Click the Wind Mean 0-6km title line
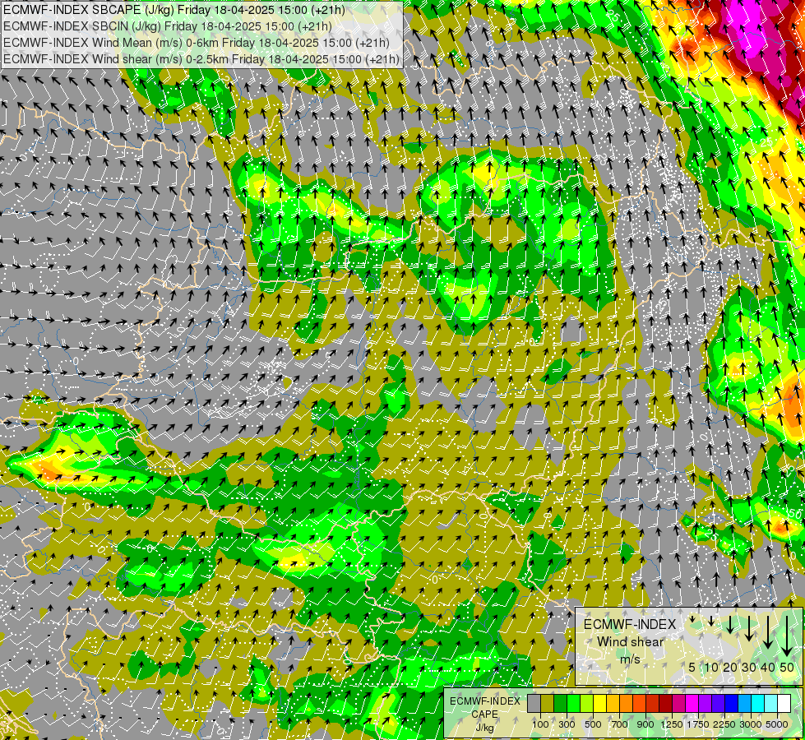The width and height of the screenshot is (805, 740). 197,43
